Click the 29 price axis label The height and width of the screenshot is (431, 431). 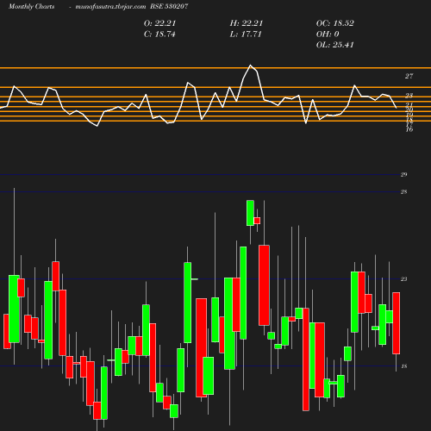403,174
